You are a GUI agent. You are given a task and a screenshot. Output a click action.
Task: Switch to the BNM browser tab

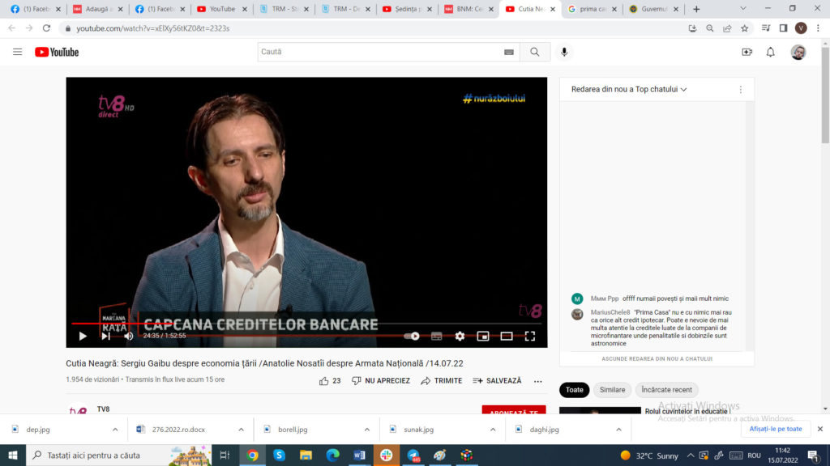468,9
